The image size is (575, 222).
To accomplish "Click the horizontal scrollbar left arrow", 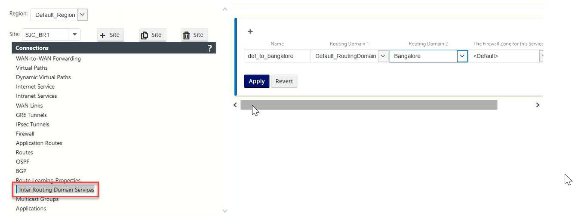I will tap(235, 105).
